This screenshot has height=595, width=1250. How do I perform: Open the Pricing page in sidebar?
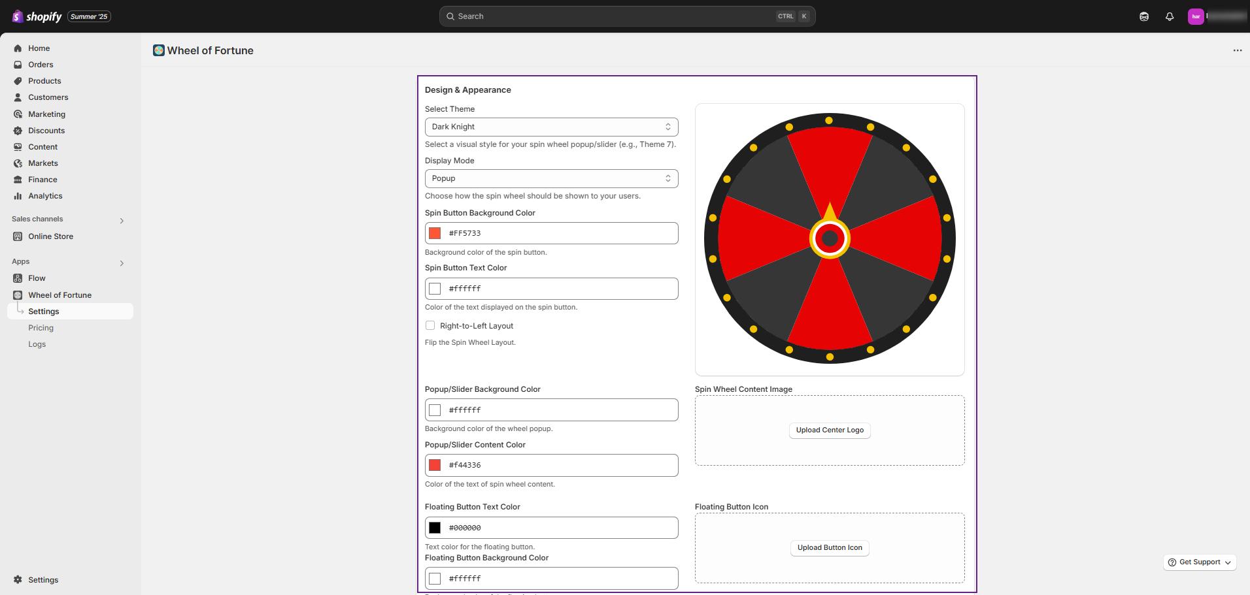tap(41, 328)
